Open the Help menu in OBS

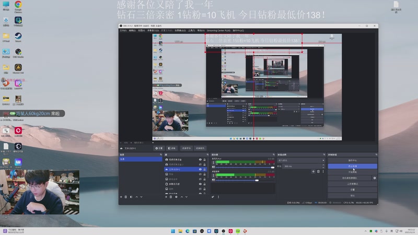[x=201, y=30]
